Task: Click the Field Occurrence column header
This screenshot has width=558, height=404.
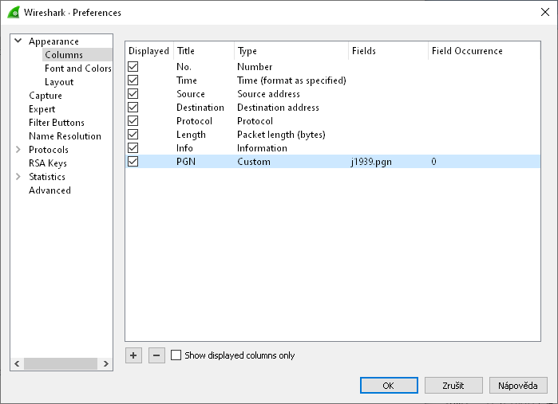Action: tap(485, 51)
